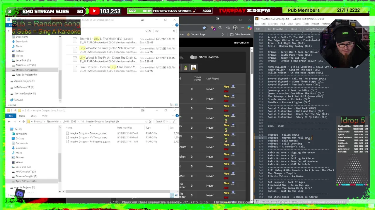This screenshot has width=375, height=210.
Task: Open the chevron after New folder in breadcrumb
Action: click(x=61, y=122)
